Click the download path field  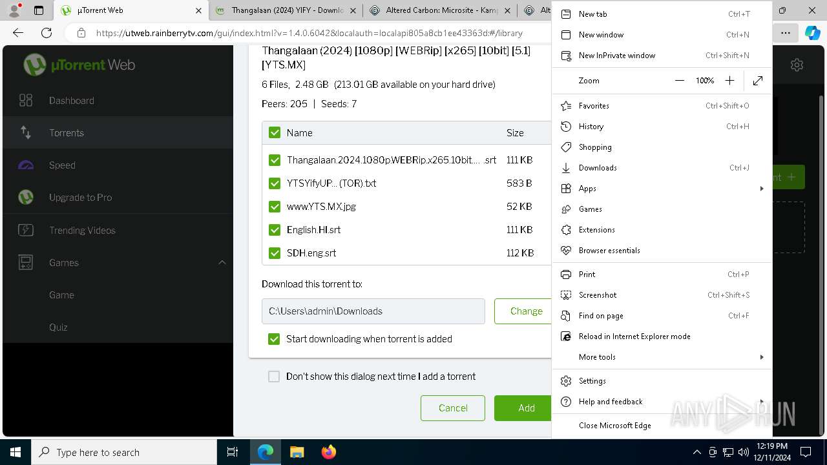pyautogui.click(x=373, y=311)
